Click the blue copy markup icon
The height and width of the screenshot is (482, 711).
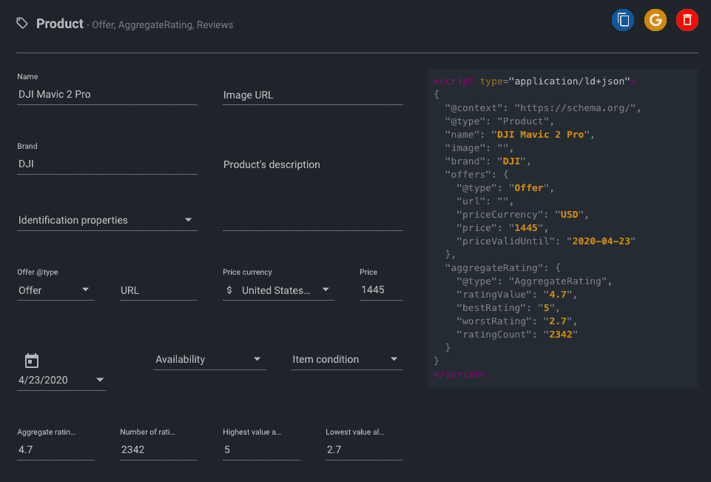[622, 20]
